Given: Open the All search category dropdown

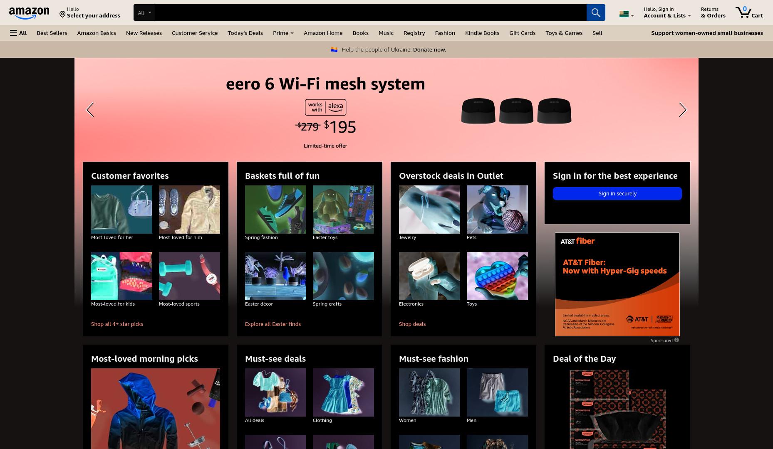Looking at the screenshot, I should click(144, 12).
